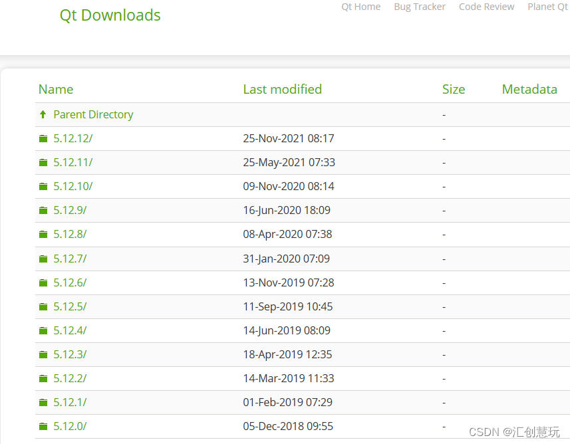This screenshot has width=570, height=444.
Task: Open the 5.12.9/ directory link
Action: pyautogui.click(x=70, y=211)
